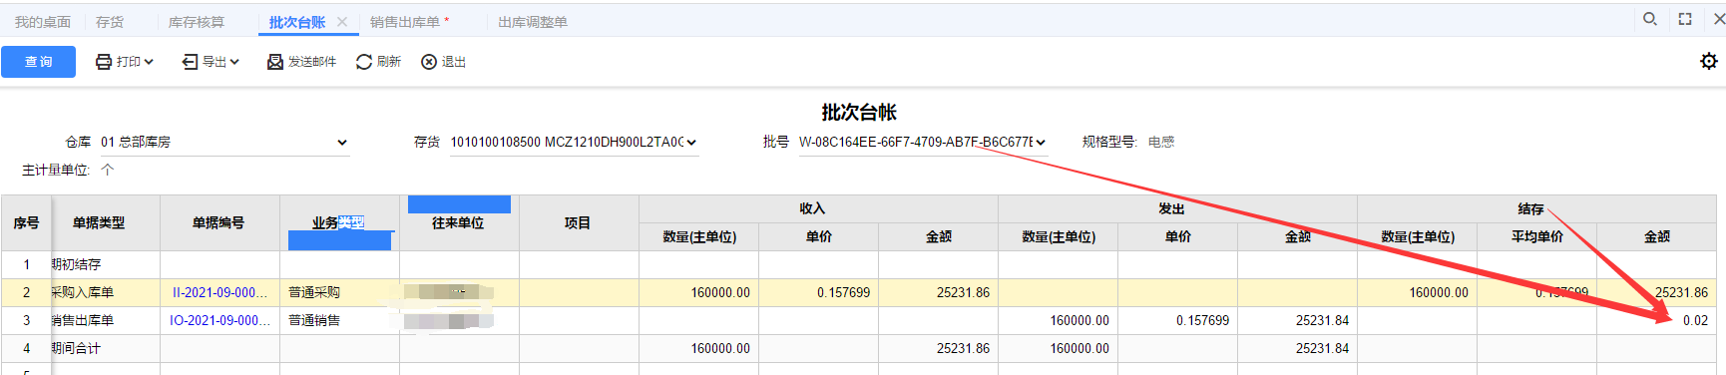
Task: Click the search magnifier icon
Action: (1650, 19)
